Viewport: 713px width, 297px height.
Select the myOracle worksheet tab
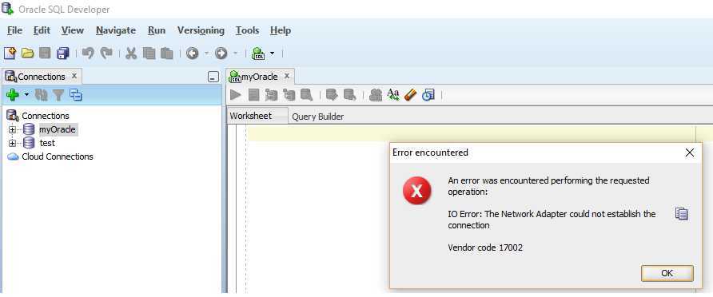click(x=260, y=77)
